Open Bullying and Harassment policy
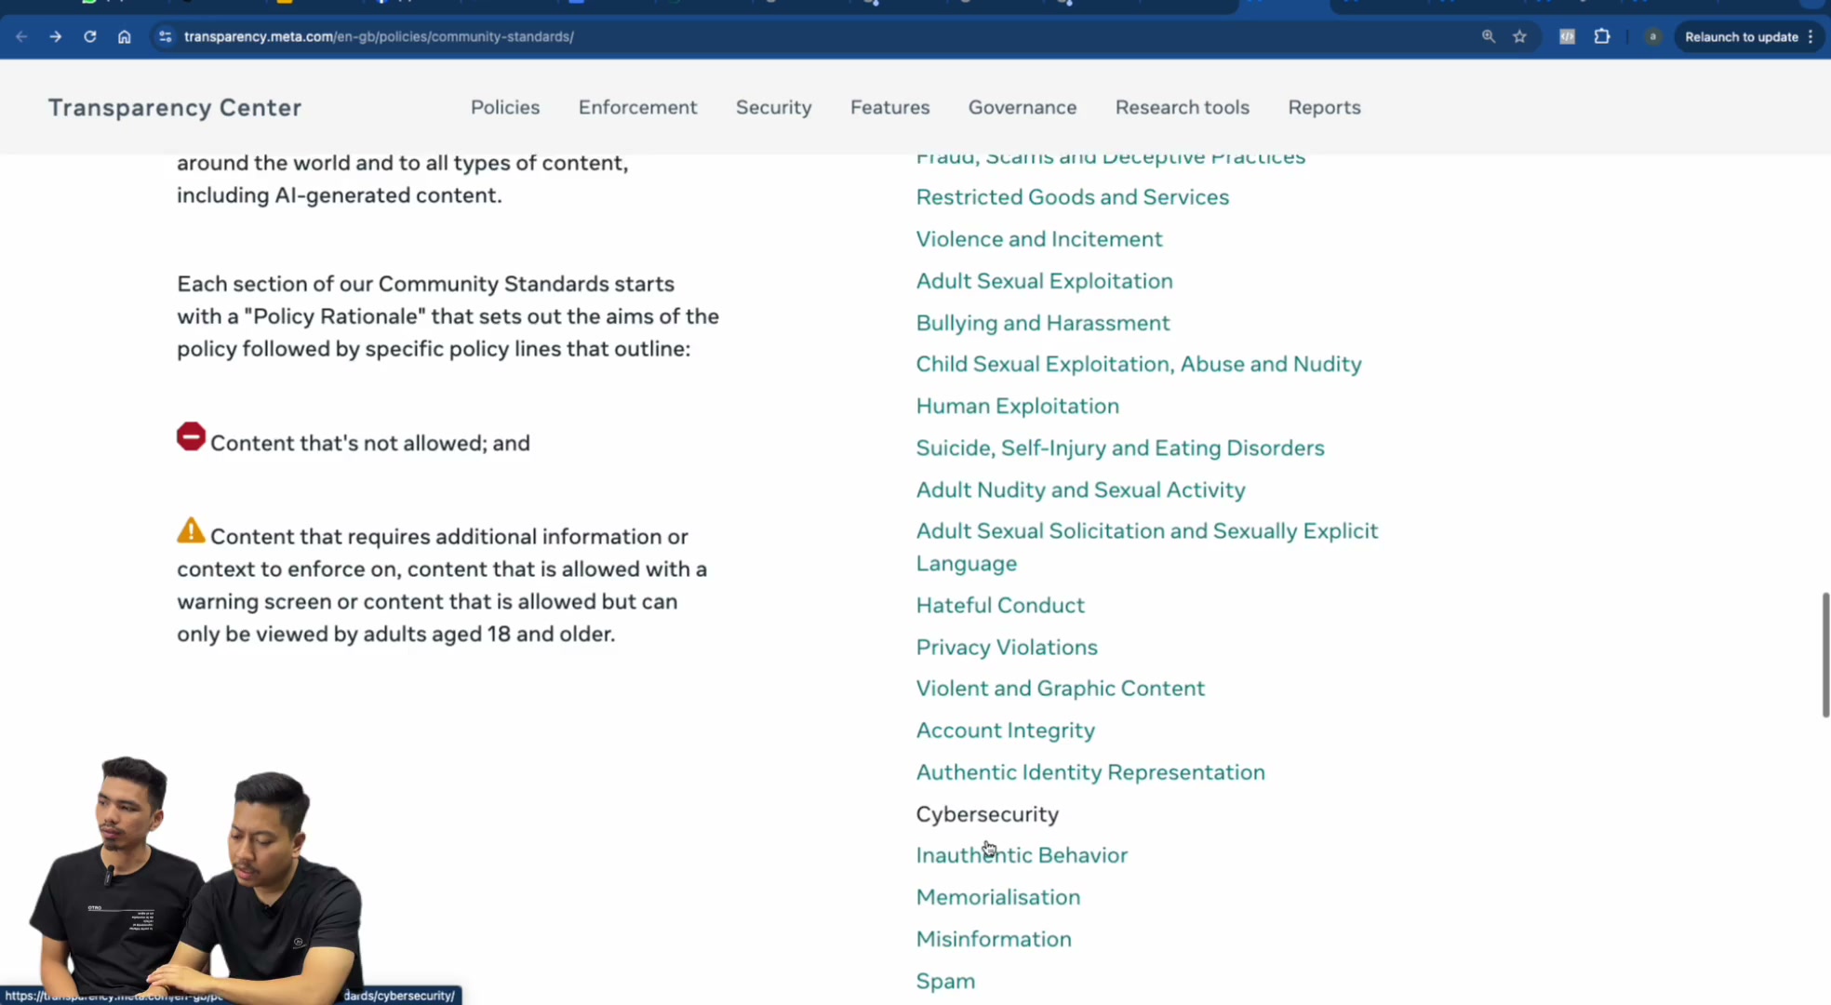1831x1005 pixels. [1043, 323]
